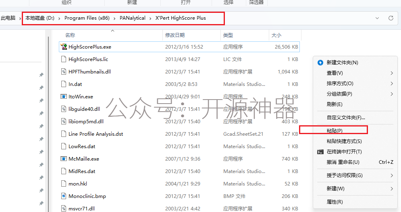
Task: Click the date 2007/1/12 9:36
Action: 183,159
